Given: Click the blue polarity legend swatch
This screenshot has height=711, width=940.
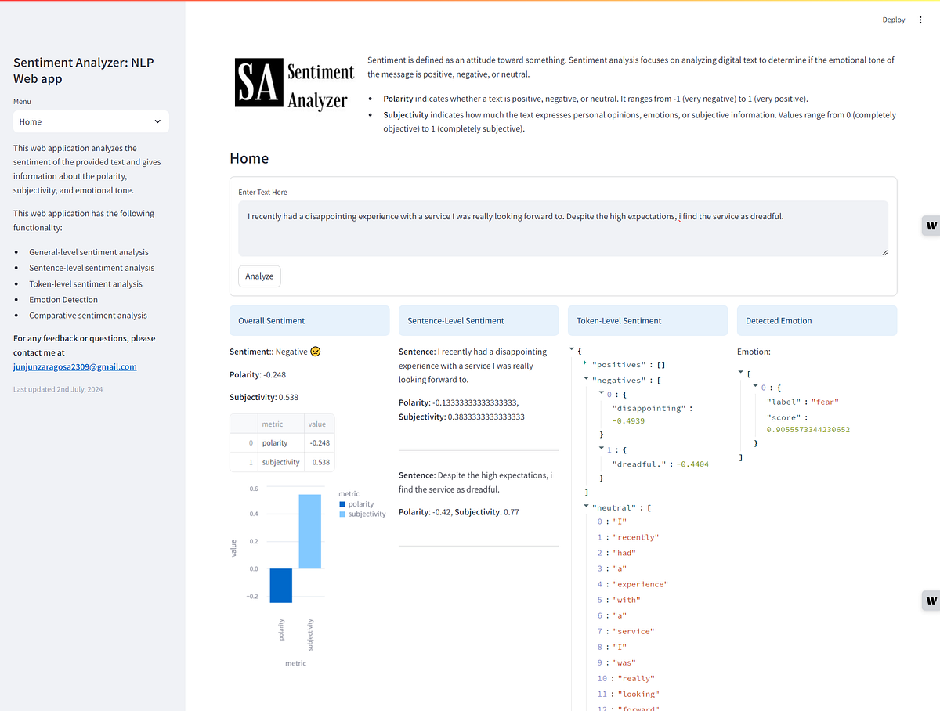Looking at the screenshot, I should pos(342,504).
